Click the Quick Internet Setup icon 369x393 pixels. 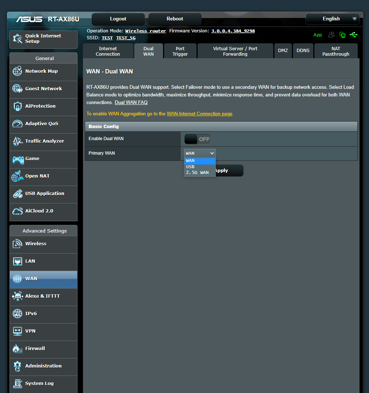pyautogui.click(x=17, y=39)
